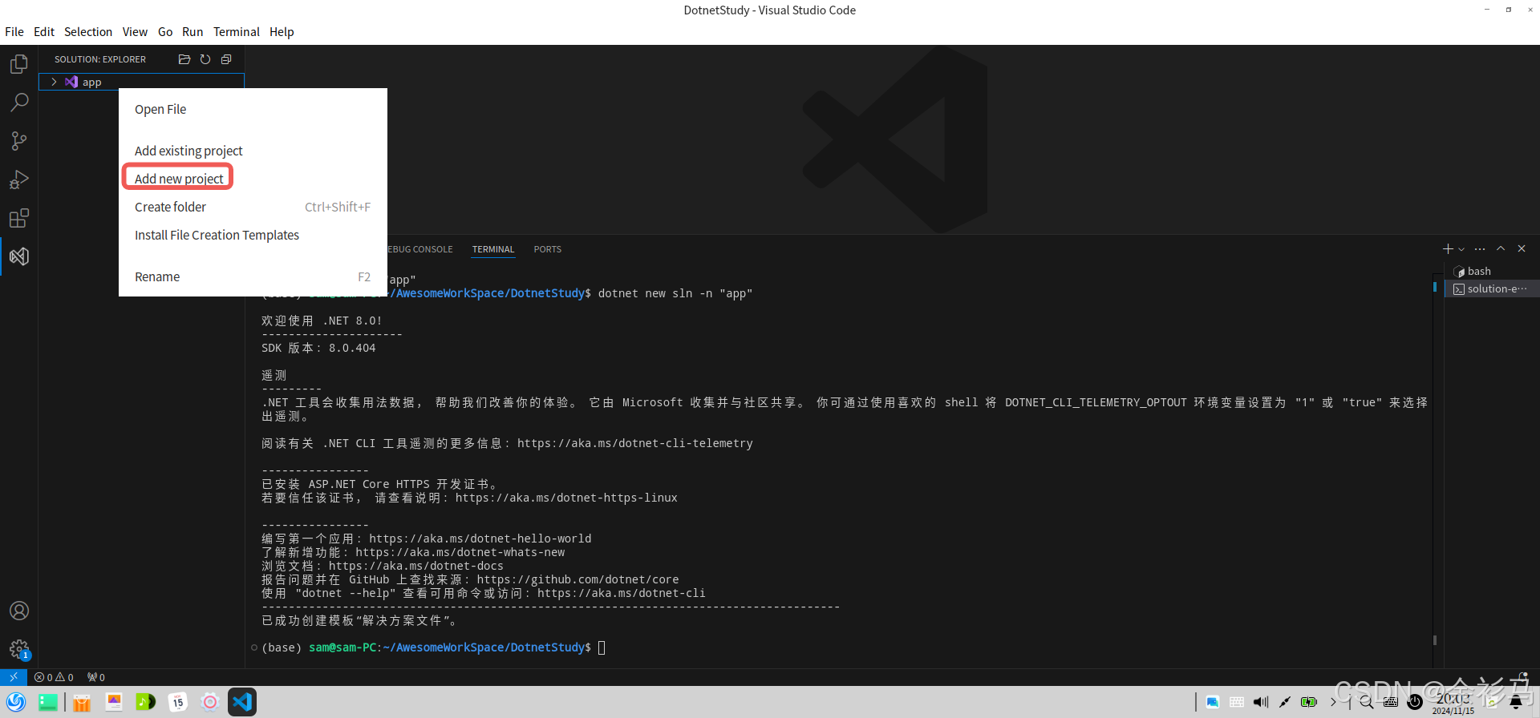Click the Visual Studio Code taskbar icon
Image resolution: width=1540 pixels, height=718 pixels.
[242, 702]
